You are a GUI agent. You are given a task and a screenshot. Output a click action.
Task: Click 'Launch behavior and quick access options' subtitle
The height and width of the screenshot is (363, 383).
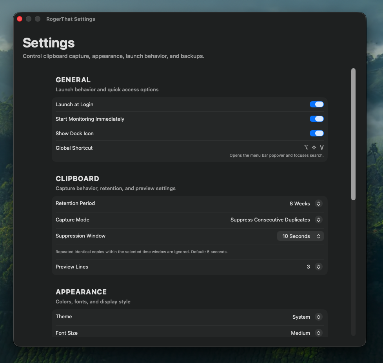coord(107,90)
